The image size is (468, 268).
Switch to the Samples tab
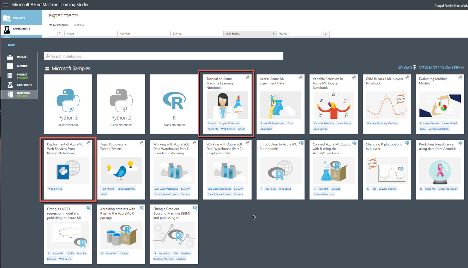pyautogui.click(x=79, y=25)
